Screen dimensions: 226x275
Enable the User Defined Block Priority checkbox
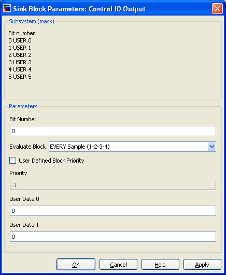(12, 161)
